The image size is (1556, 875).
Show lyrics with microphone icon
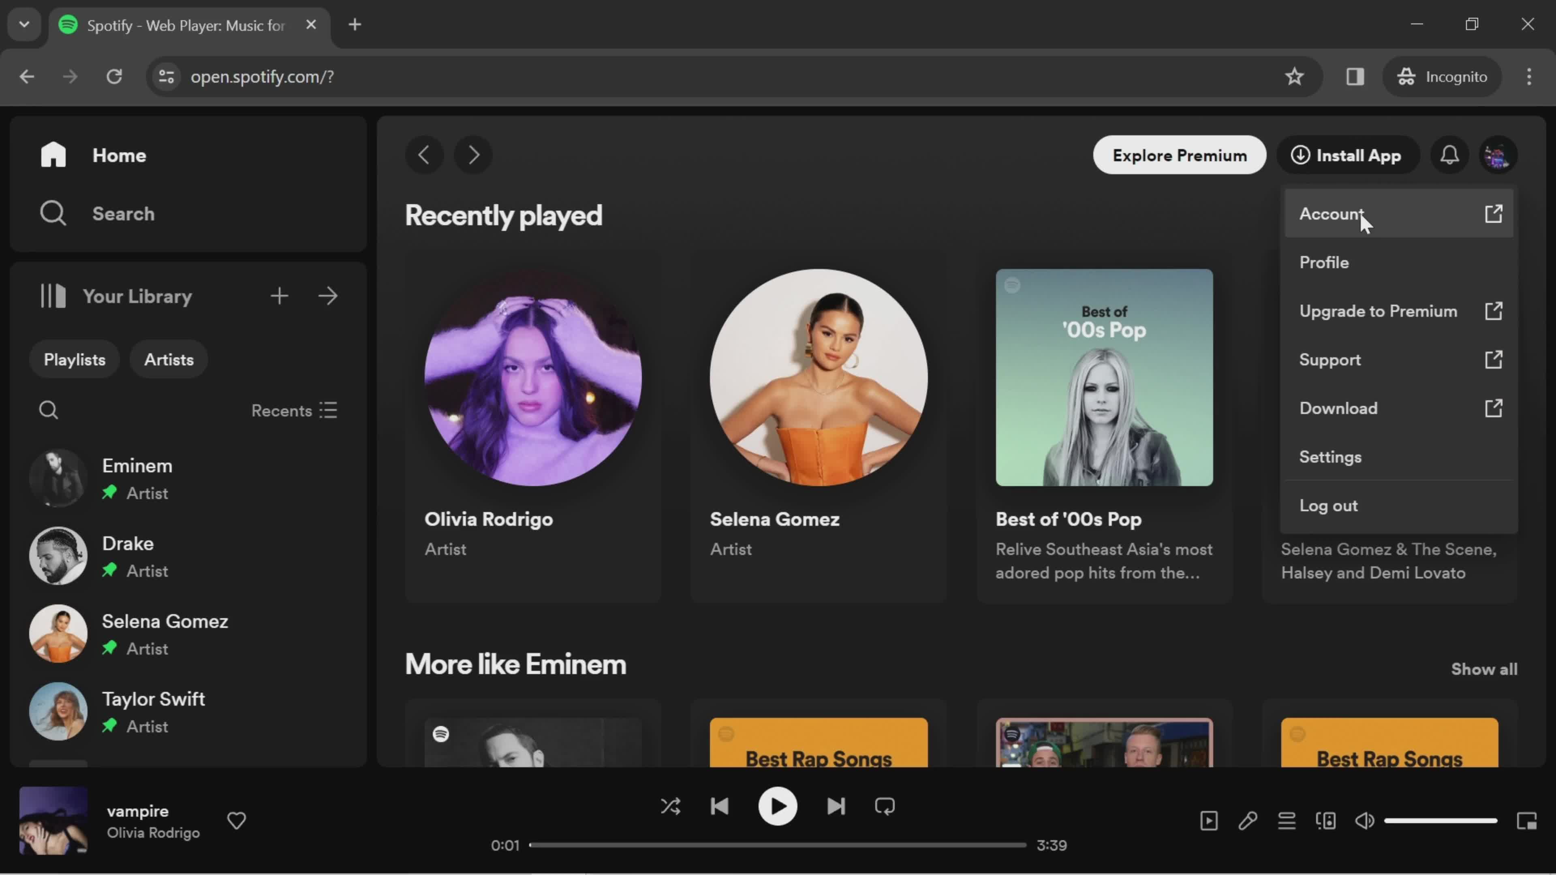point(1248,821)
